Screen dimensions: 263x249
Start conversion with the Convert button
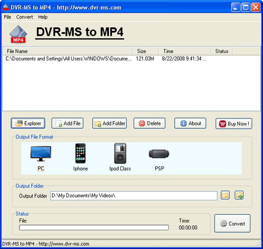[232, 223]
